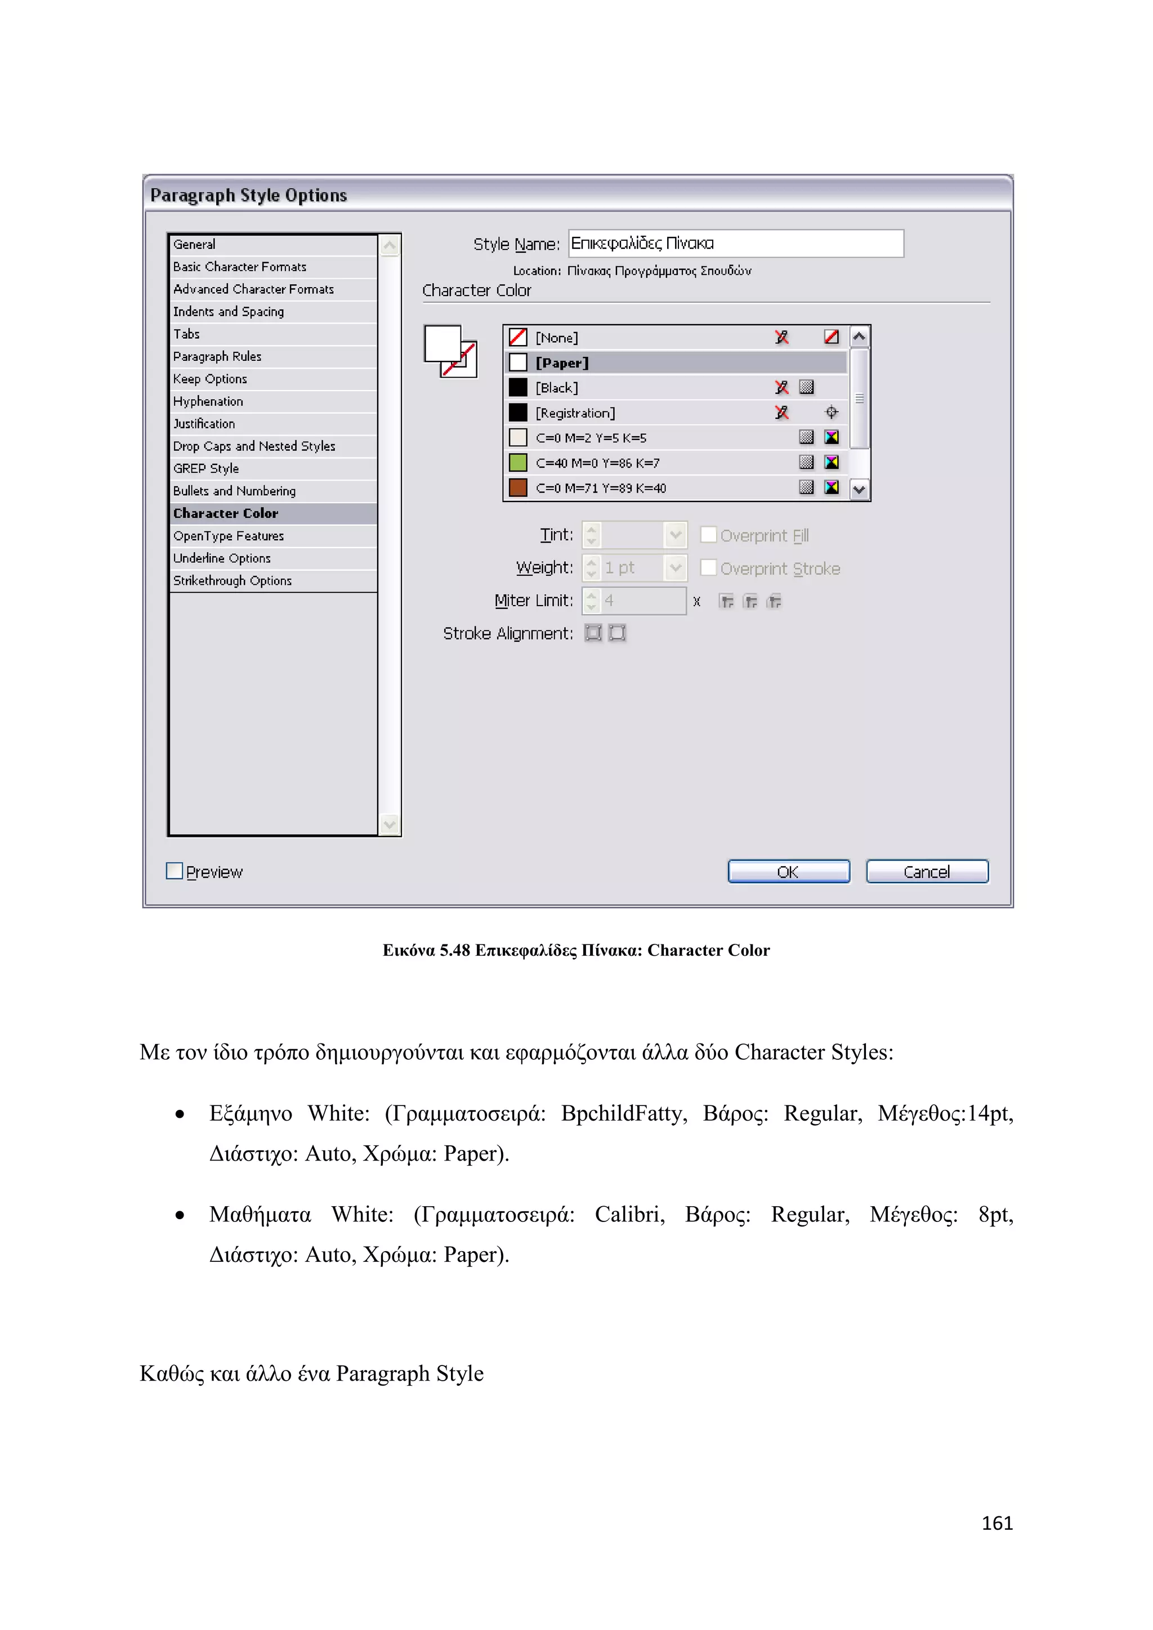Click CMYK icon on C=0 M=71 Y=89 K=40
The height and width of the screenshot is (1630, 1153).
pos(832,487)
